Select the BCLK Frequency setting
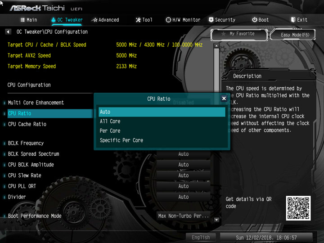This screenshot has width=324, height=243. pyautogui.click(x=26, y=143)
